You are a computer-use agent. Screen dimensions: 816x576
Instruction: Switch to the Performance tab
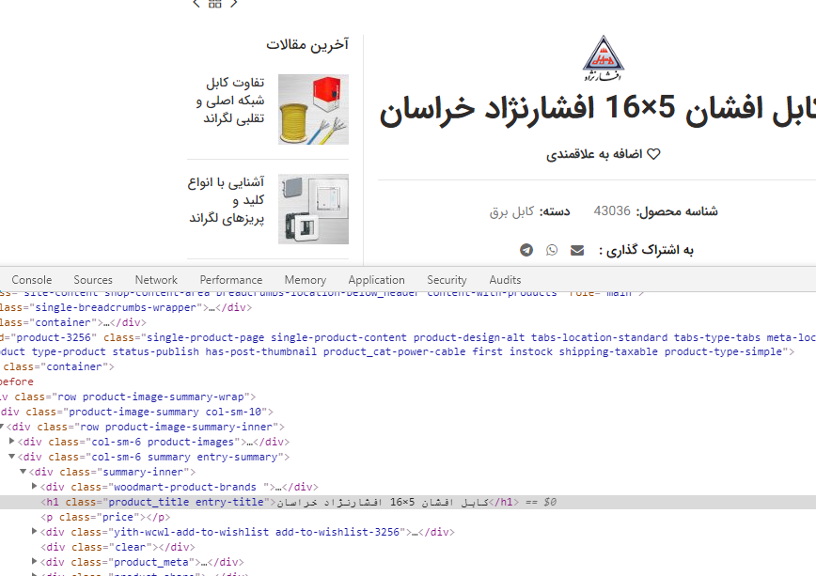(x=231, y=280)
